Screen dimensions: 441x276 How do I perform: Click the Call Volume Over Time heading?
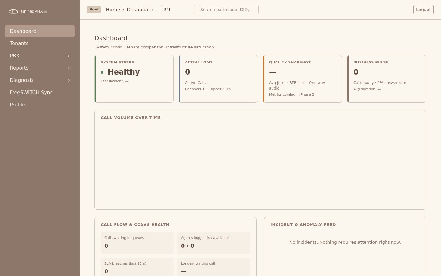click(x=131, y=118)
